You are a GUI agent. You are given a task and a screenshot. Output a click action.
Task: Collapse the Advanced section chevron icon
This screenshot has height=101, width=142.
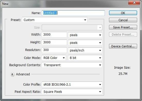pos(12,74)
